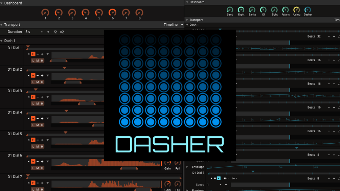Click the Banks knob

(x=252, y=10)
